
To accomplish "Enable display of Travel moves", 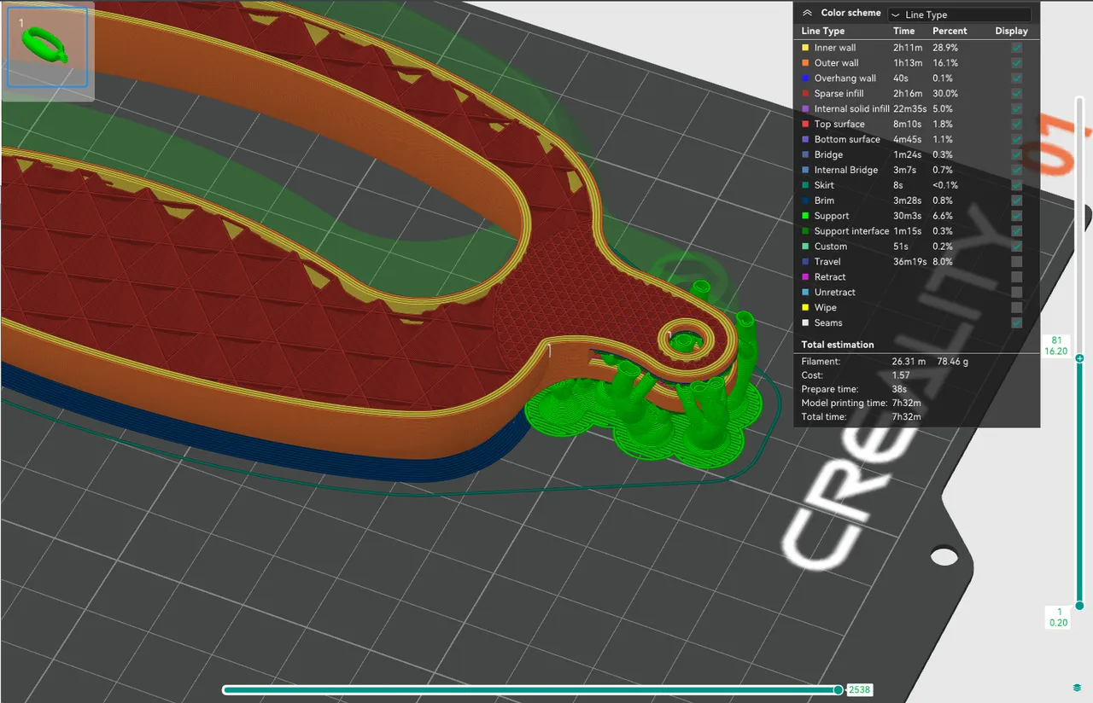I will (1016, 261).
